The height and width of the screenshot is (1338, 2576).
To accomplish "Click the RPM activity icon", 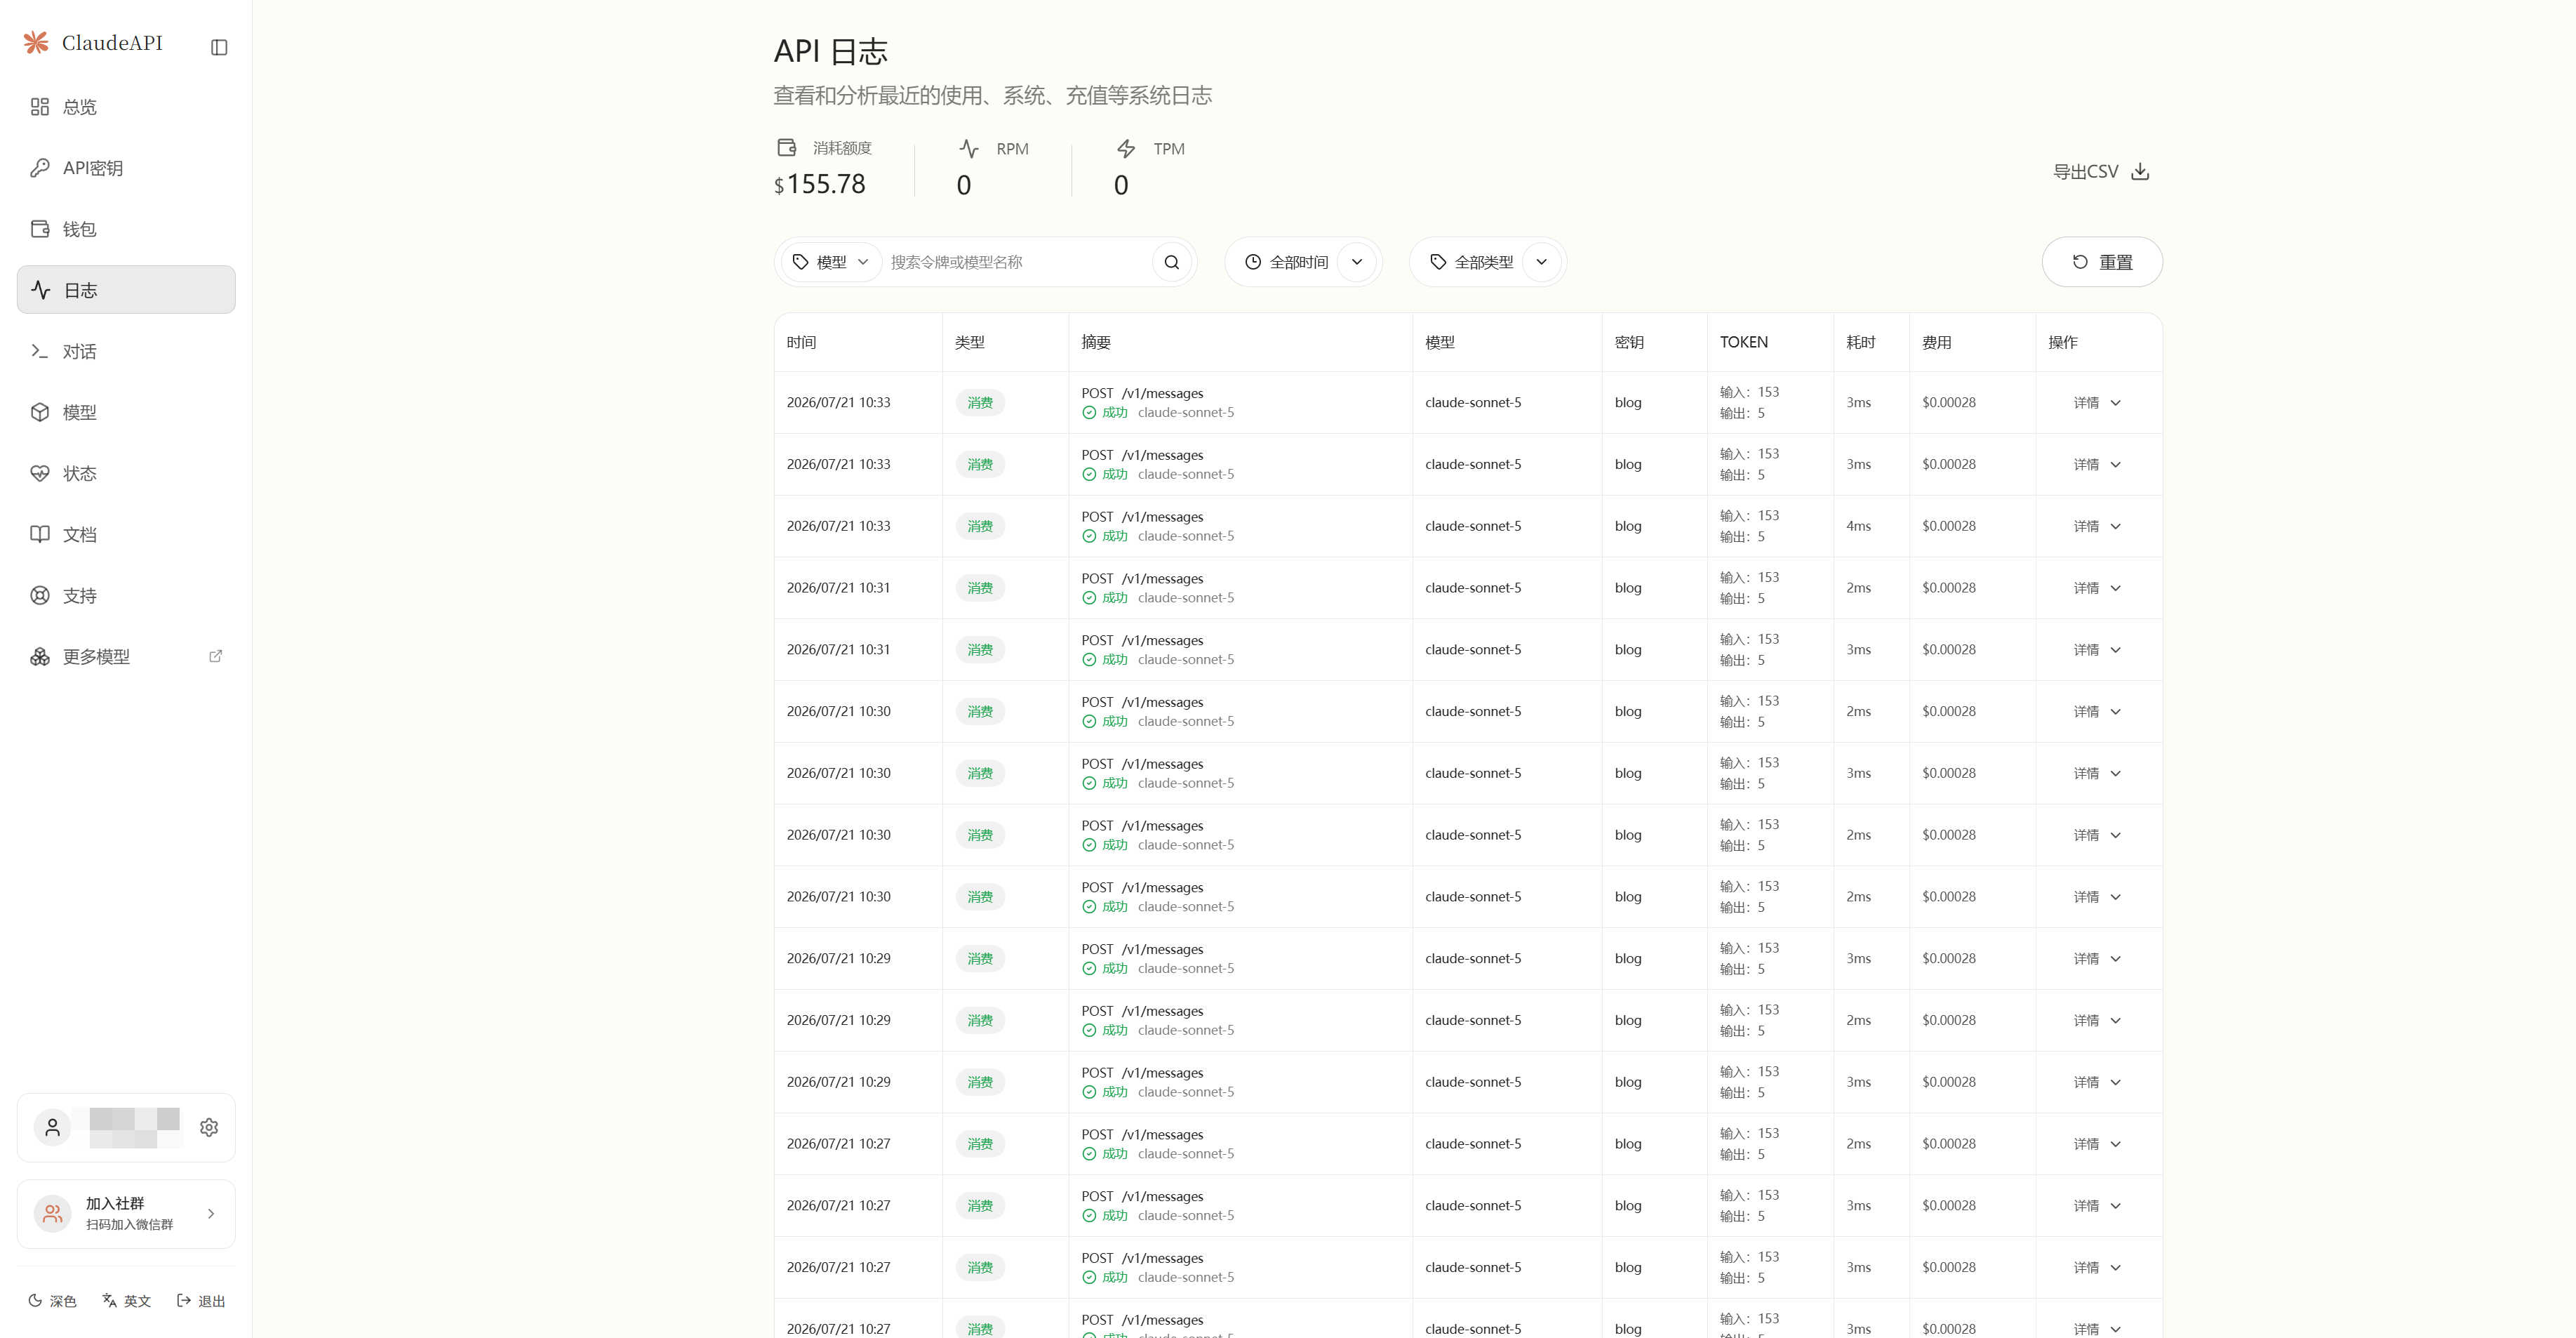I will tap(969, 149).
